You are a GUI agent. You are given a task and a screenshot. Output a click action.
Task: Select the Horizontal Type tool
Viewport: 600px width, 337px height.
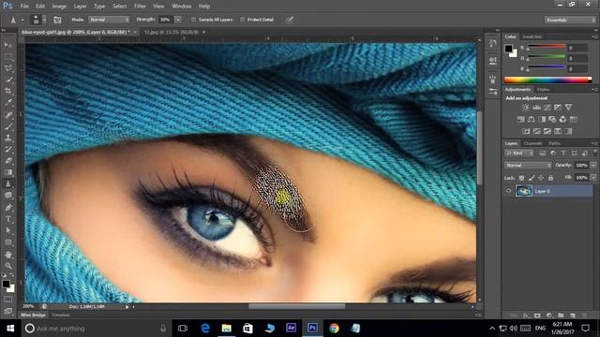8,219
